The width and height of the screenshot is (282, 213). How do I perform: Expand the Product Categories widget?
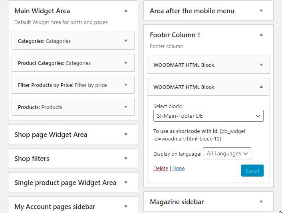126,63
